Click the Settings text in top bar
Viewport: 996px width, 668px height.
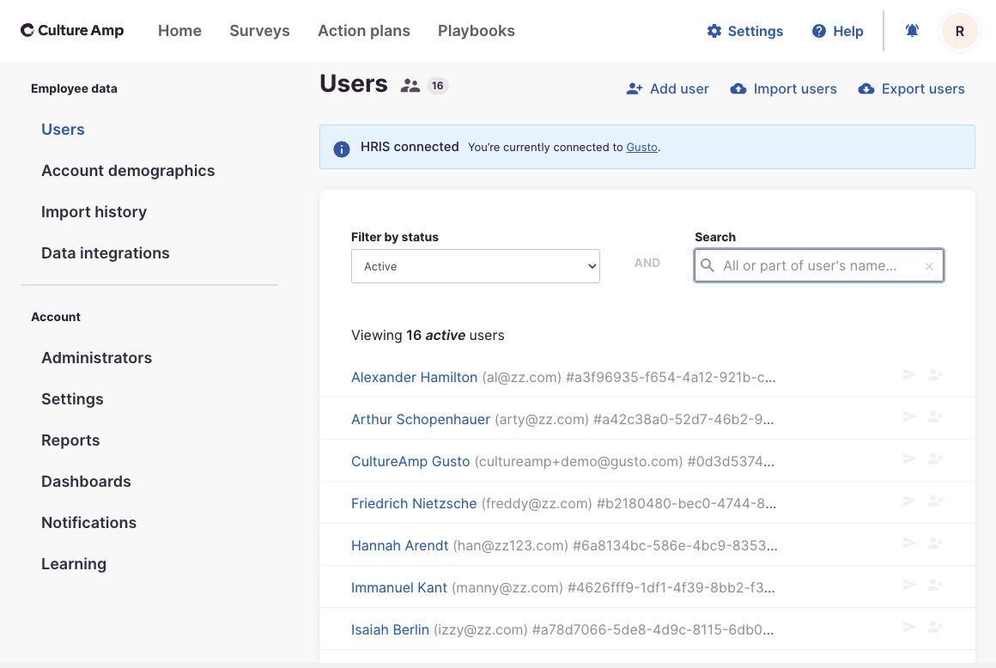[756, 31]
